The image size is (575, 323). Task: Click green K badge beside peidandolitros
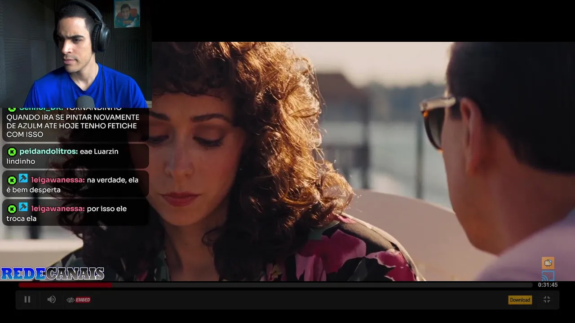(12, 152)
